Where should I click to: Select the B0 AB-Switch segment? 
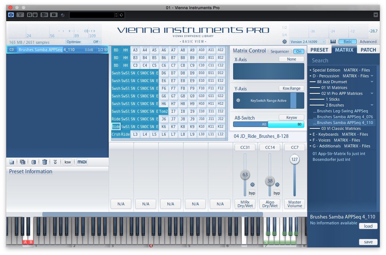(x=286, y=124)
